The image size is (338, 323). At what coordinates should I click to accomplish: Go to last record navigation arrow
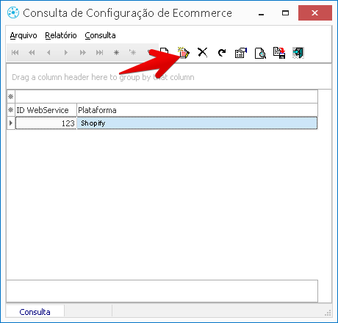pyautogui.click(x=99, y=52)
